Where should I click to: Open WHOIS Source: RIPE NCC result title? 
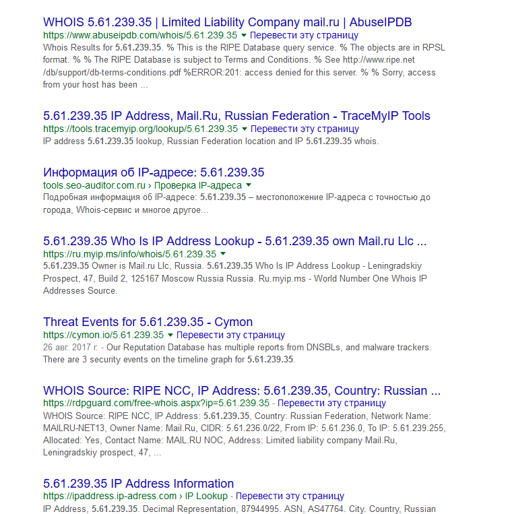pos(242,391)
